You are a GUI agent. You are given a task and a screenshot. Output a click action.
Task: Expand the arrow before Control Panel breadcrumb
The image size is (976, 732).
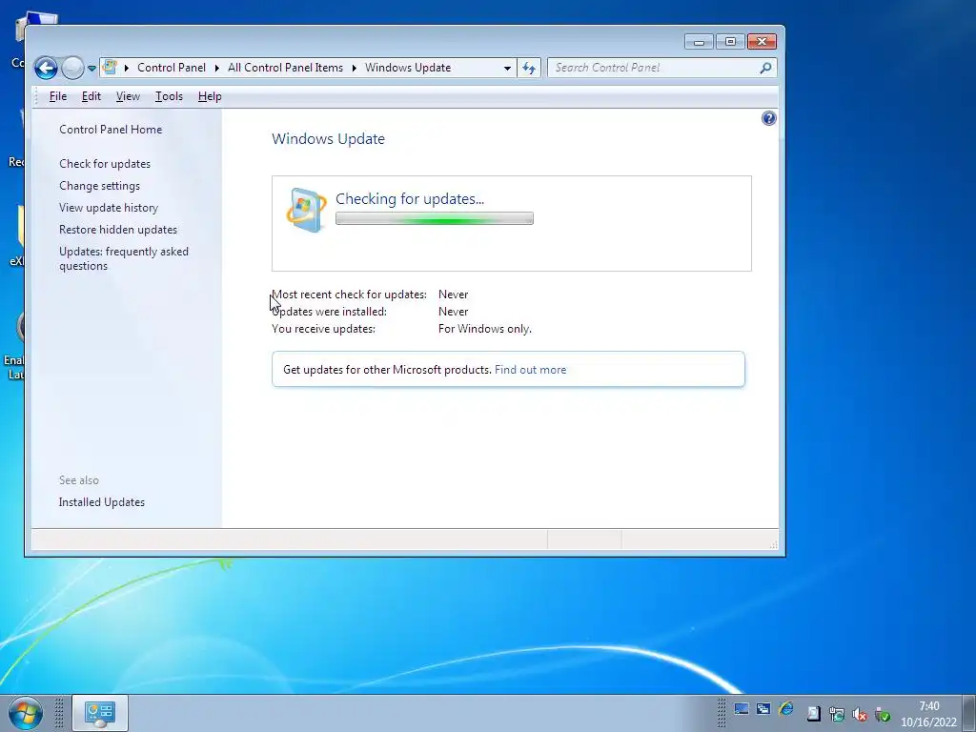coord(127,68)
